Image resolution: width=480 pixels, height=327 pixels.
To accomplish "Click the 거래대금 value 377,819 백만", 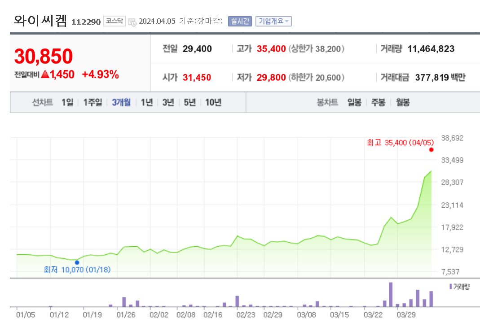I will [x=440, y=78].
